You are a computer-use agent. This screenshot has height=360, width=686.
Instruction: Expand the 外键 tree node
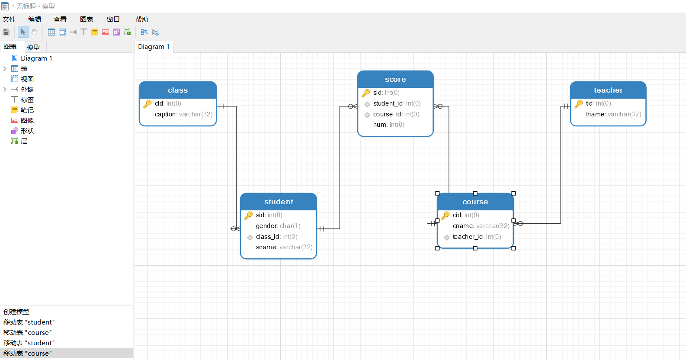(5, 90)
